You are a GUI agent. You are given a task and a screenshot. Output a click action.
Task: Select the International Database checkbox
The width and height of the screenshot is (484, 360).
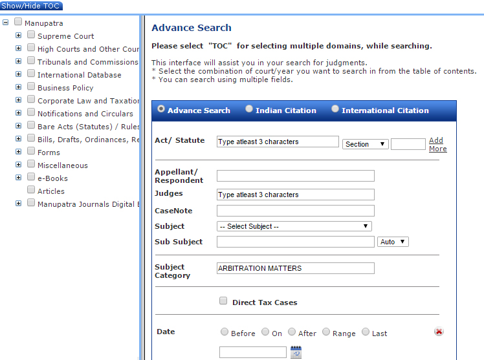coord(31,73)
